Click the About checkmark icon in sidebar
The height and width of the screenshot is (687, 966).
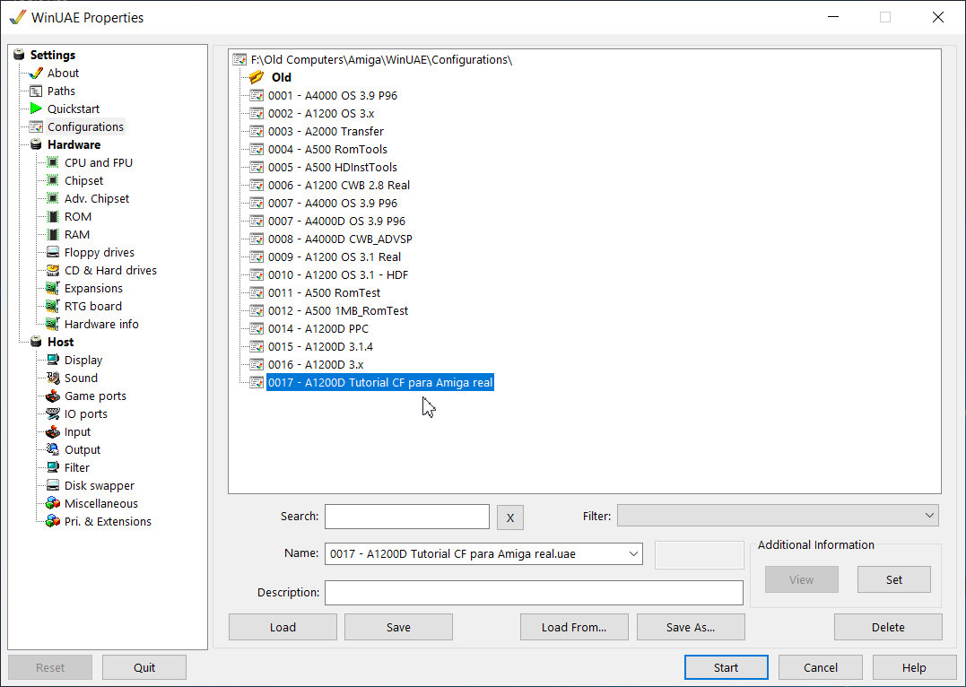point(37,74)
